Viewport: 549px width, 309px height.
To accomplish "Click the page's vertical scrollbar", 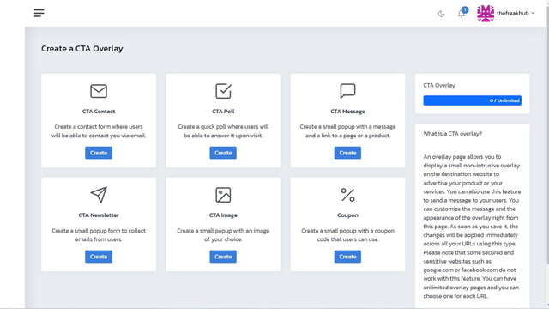I will (547, 133).
